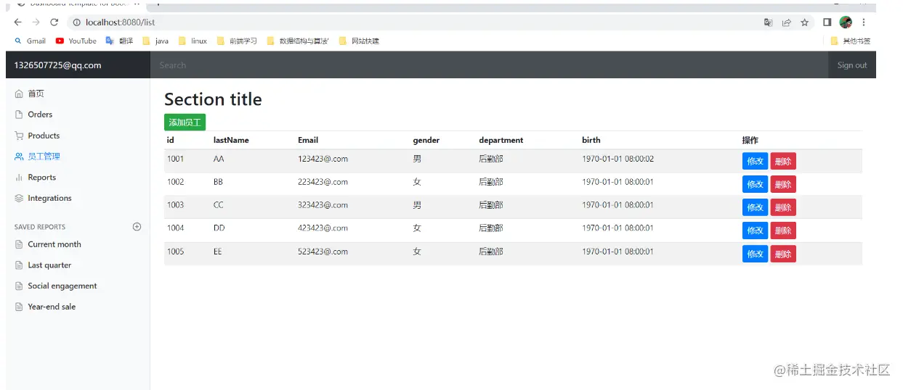This screenshot has height=390, width=903.
Task: Click the browser forward arrow
Action: tap(36, 22)
